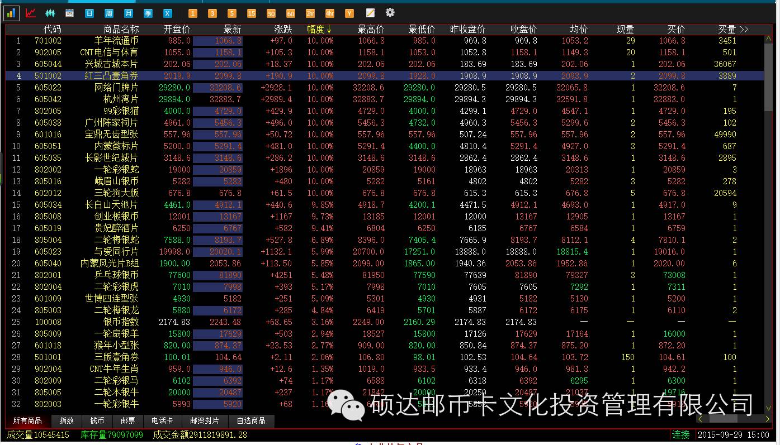Sort by 均价 column header
Screen dimensions: 780x445
point(579,29)
